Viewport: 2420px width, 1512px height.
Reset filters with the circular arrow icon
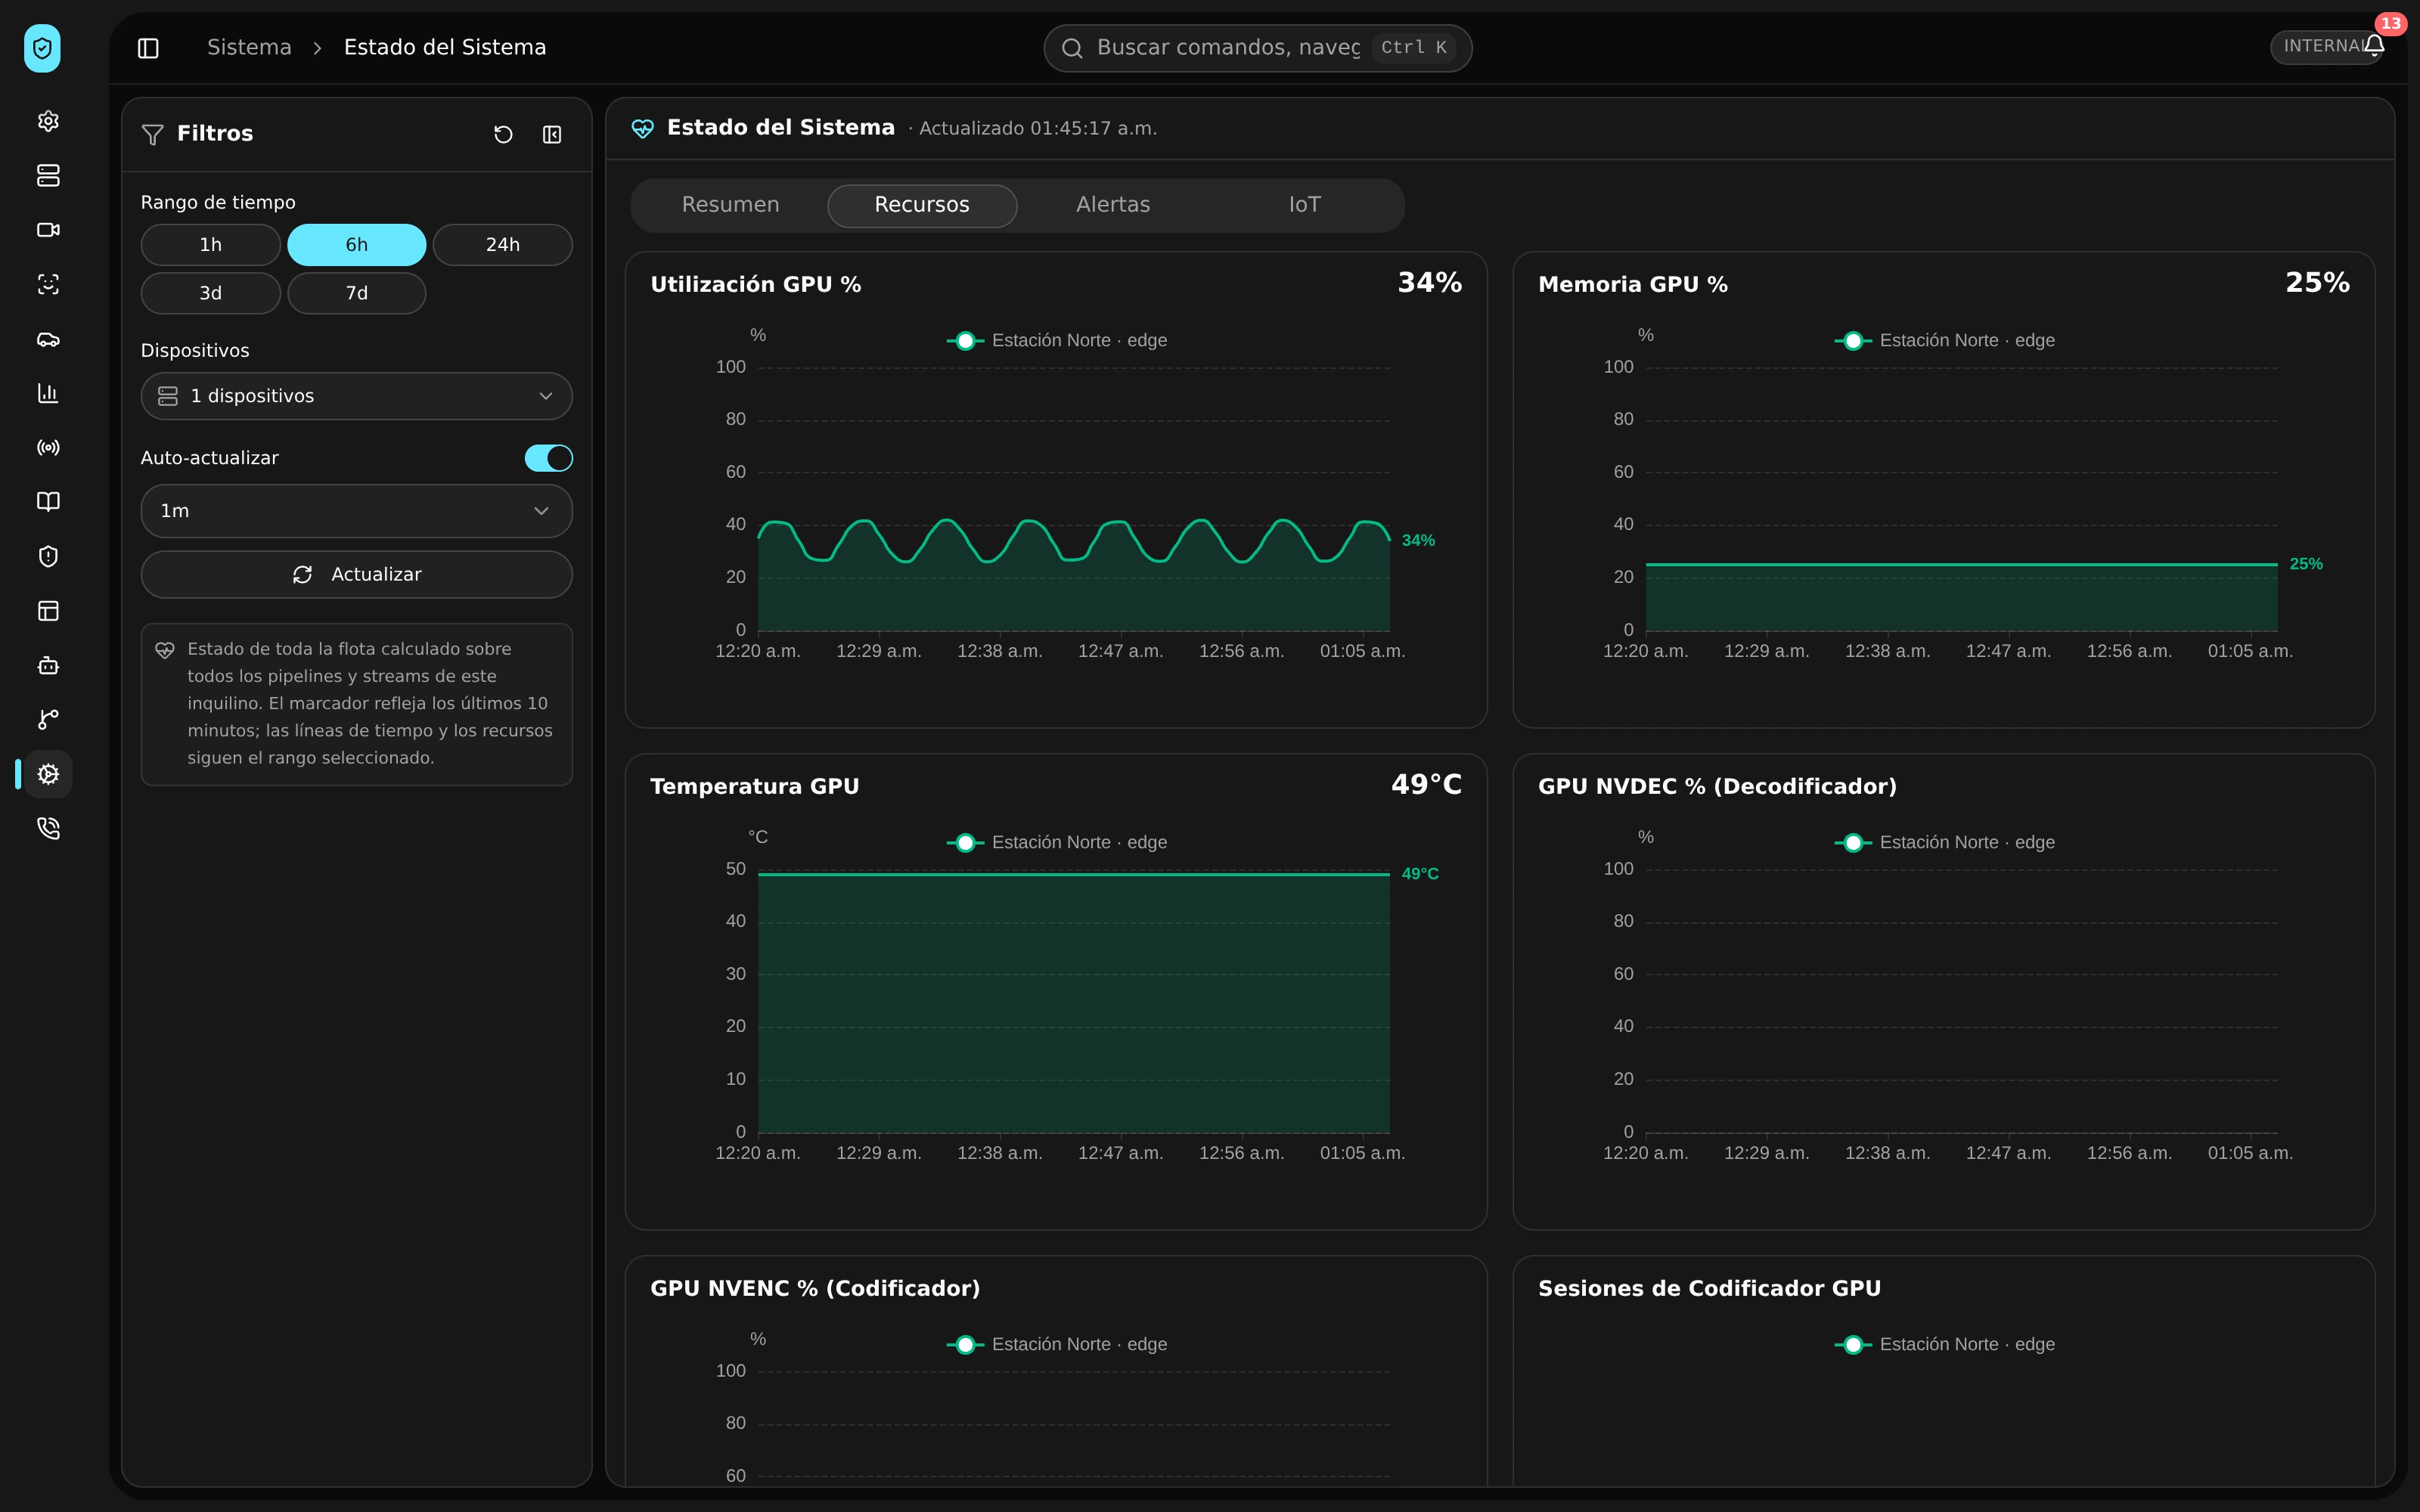click(x=503, y=134)
